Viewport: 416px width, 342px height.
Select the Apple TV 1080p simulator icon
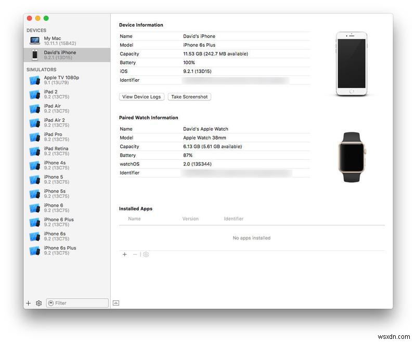[x=35, y=80]
